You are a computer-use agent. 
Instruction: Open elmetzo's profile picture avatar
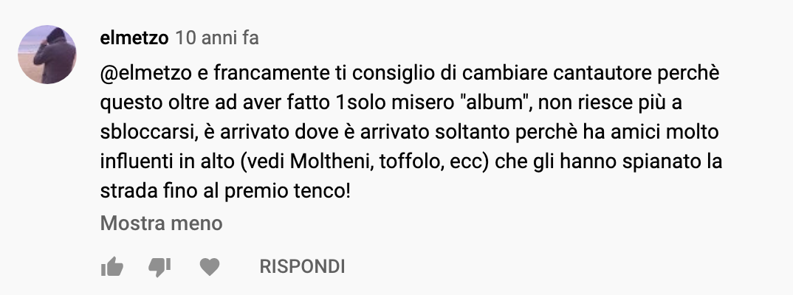pyautogui.click(x=47, y=54)
